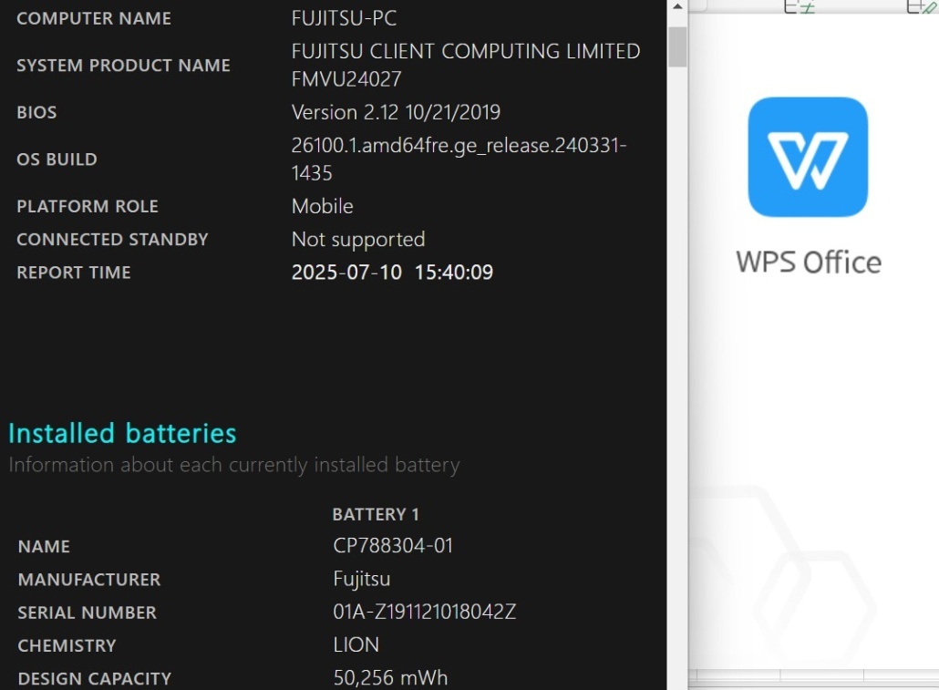Click the BIOS Version 2.12 value

(x=396, y=112)
